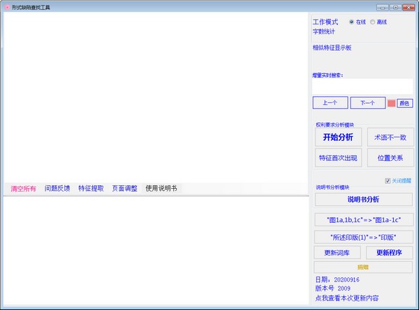Click the app icon in title bar
Image resolution: width=419 pixels, height=310 pixels.
pos(7,8)
